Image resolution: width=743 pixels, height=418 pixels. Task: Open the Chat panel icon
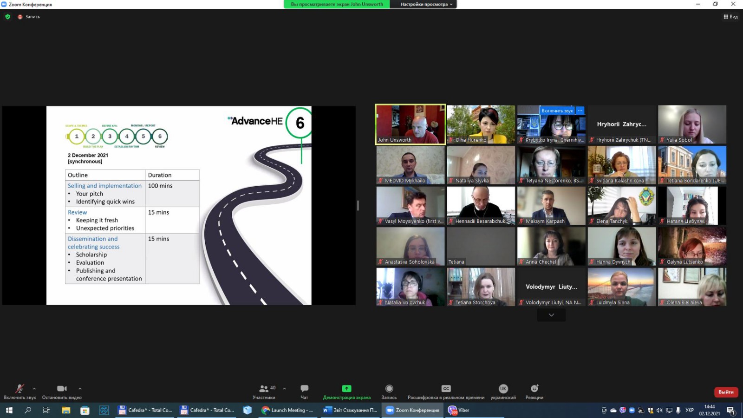[x=304, y=389]
